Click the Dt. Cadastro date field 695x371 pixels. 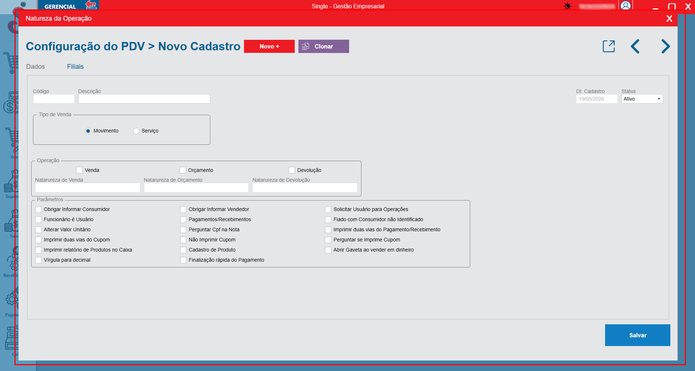pos(597,99)
